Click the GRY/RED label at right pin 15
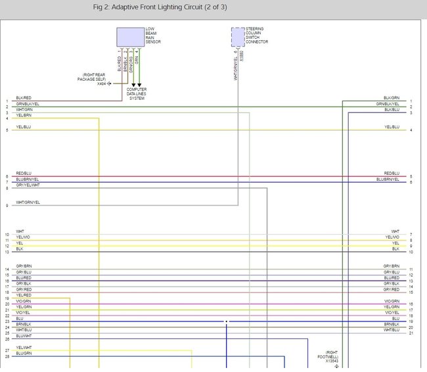The image size is (427, 372). point(392,289)
